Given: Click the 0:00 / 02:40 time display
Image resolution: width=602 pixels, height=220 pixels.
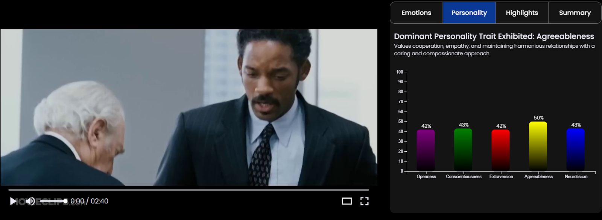Looking at the screenshot, I should pyautogui.click(x=90, y=201).
